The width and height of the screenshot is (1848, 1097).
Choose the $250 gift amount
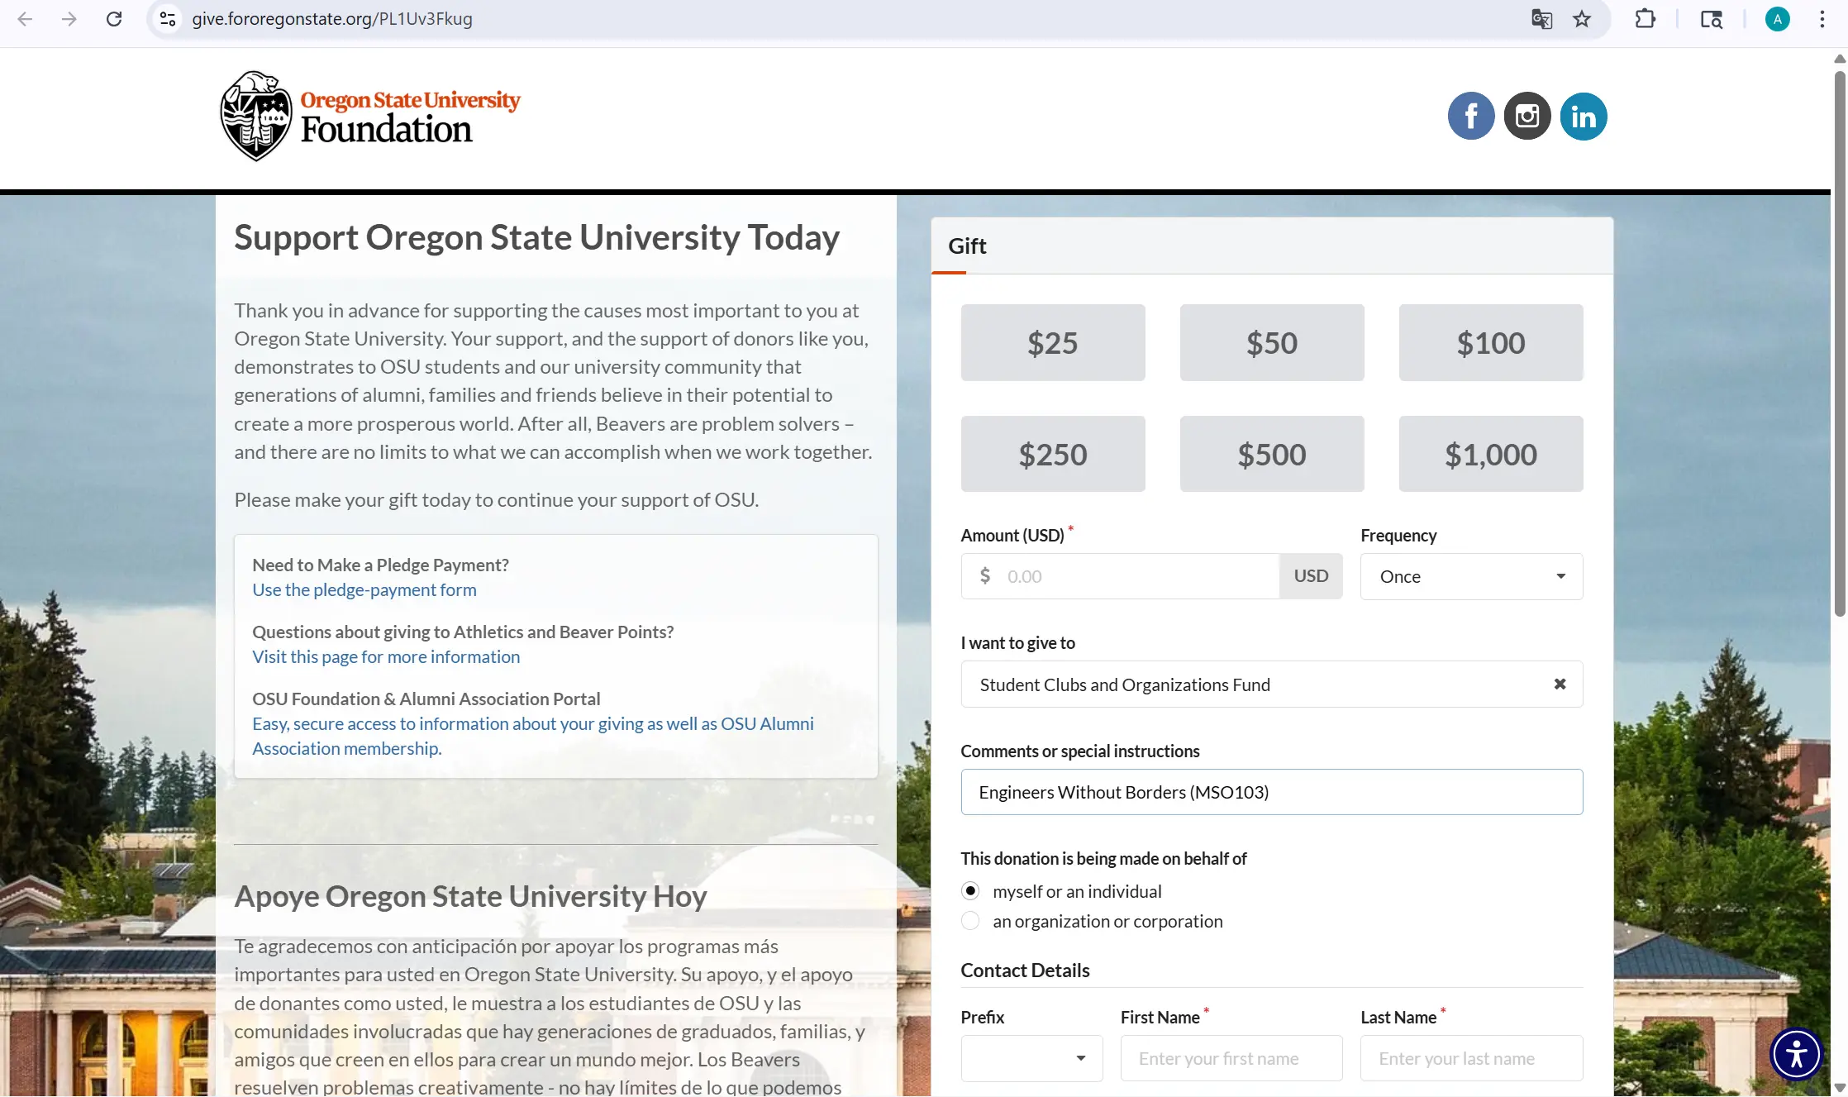click(x=1052, y=454)
